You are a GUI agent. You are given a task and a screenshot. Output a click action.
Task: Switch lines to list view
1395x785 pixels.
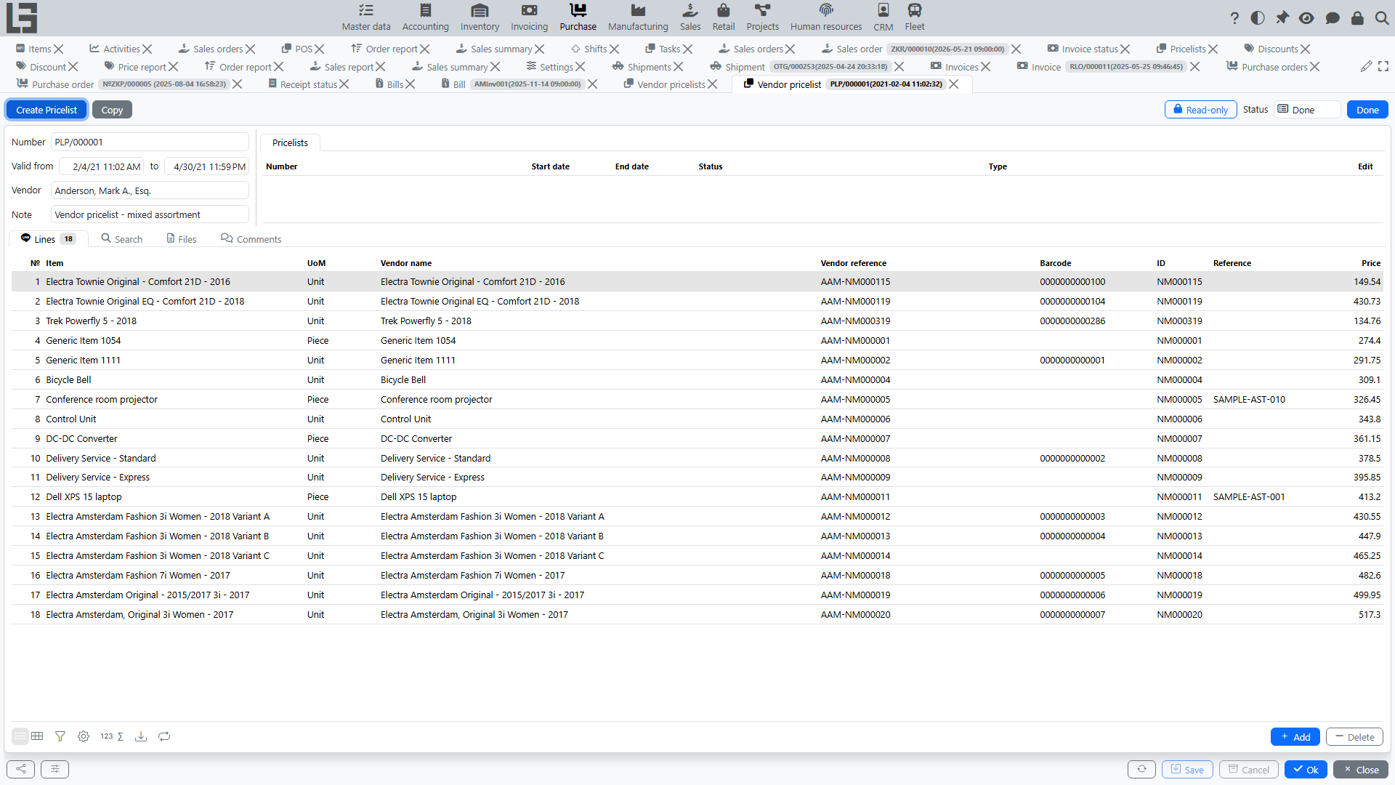[x=20, y=736]
